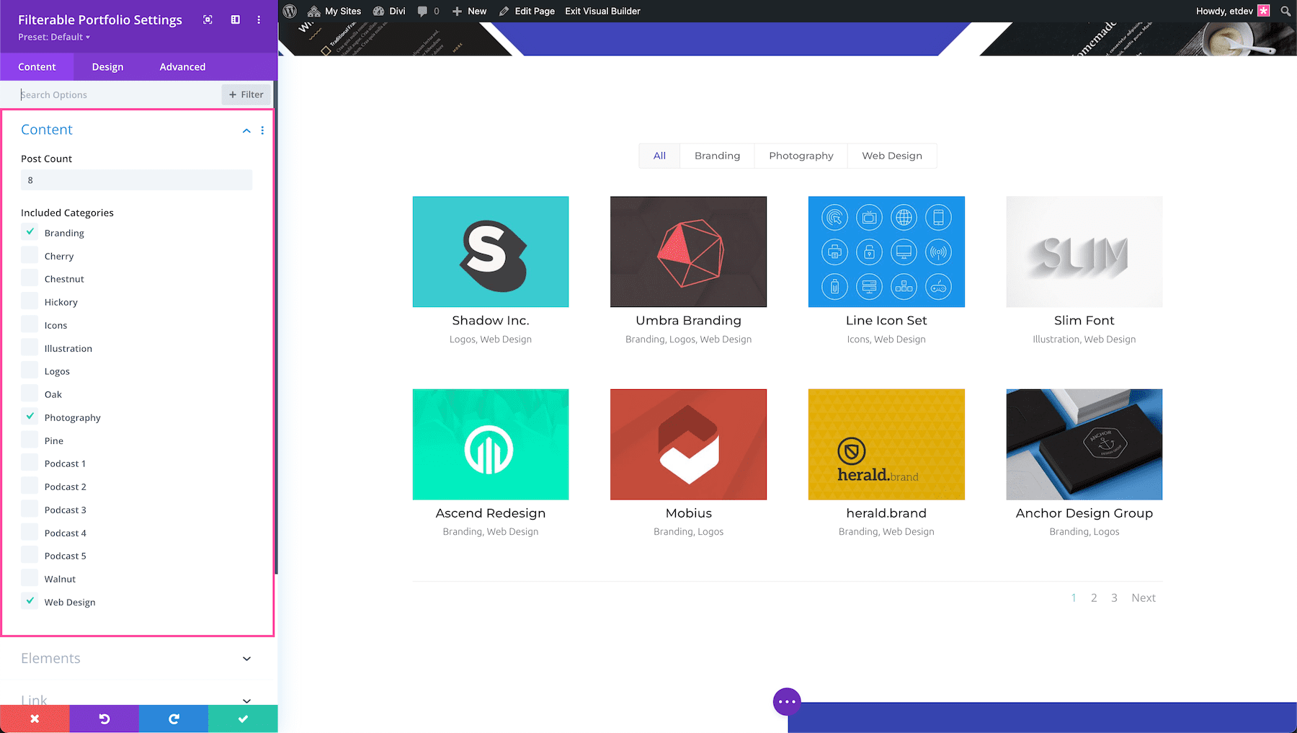Open the settings panel kebab menu

pyautogui.click(x=259, y=19)
